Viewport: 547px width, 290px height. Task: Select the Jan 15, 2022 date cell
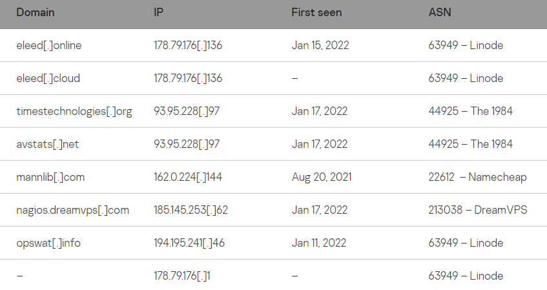(320, 45)
